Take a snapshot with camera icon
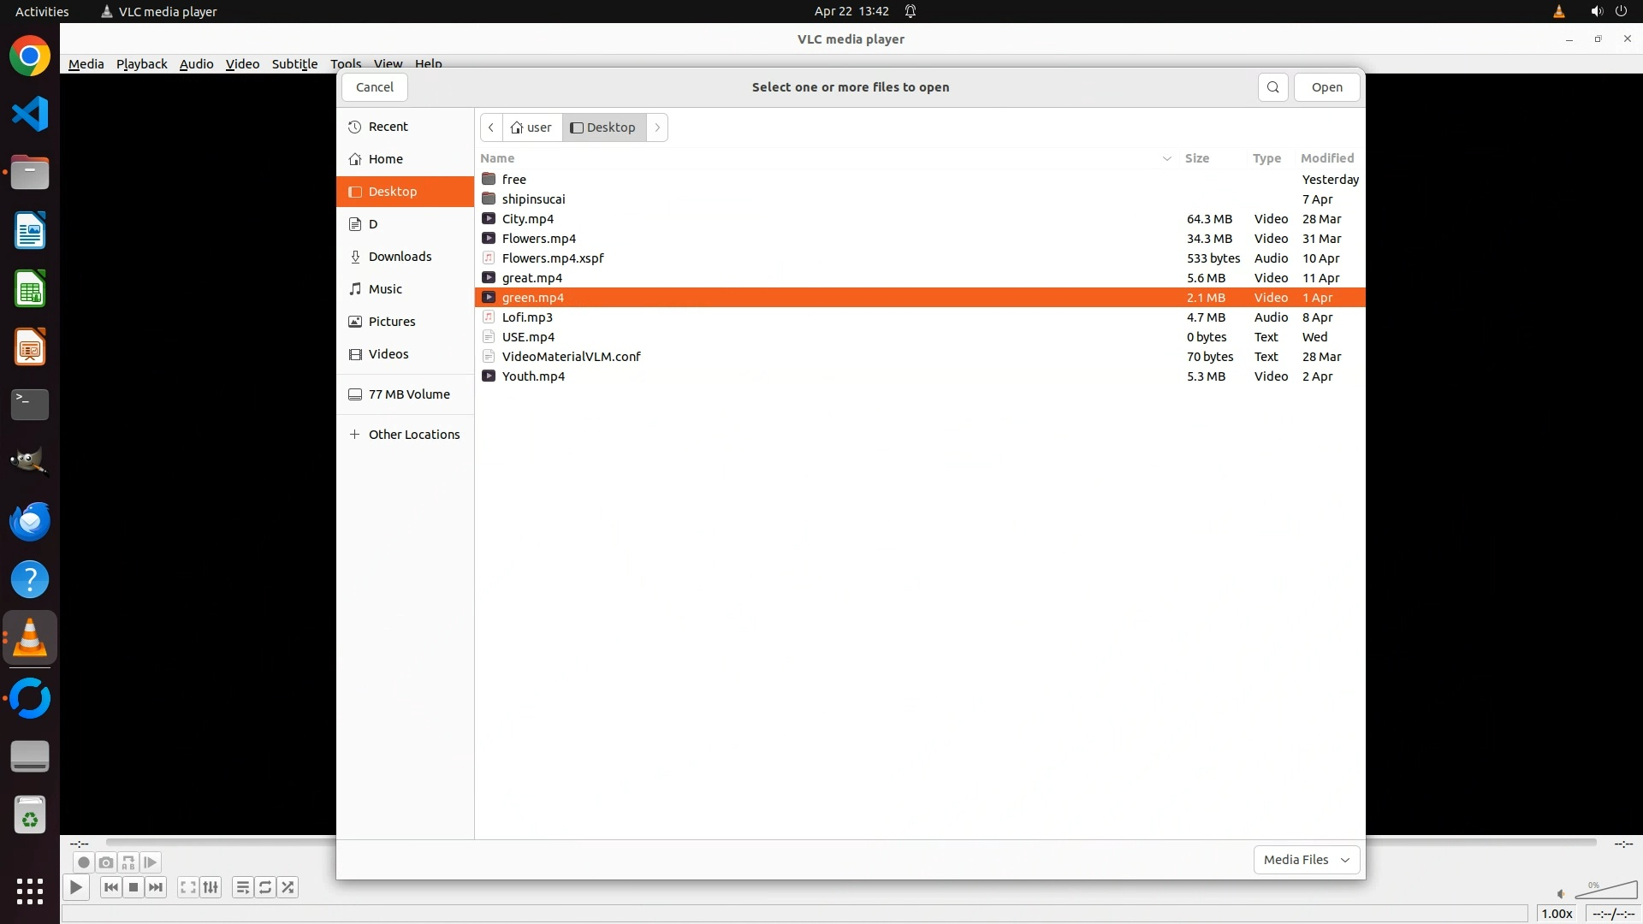 pyautogui.click(x=105, y=862)
